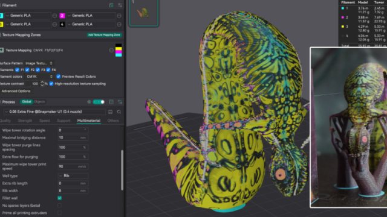Disable the Fillet wall checkbox
387x217 pixels.
(x=59, y=198)
